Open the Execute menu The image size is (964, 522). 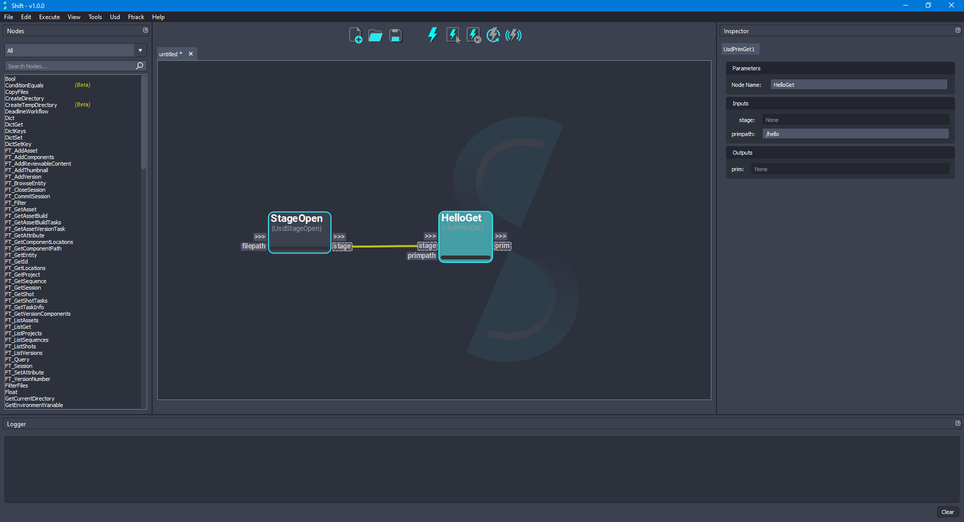49,17
